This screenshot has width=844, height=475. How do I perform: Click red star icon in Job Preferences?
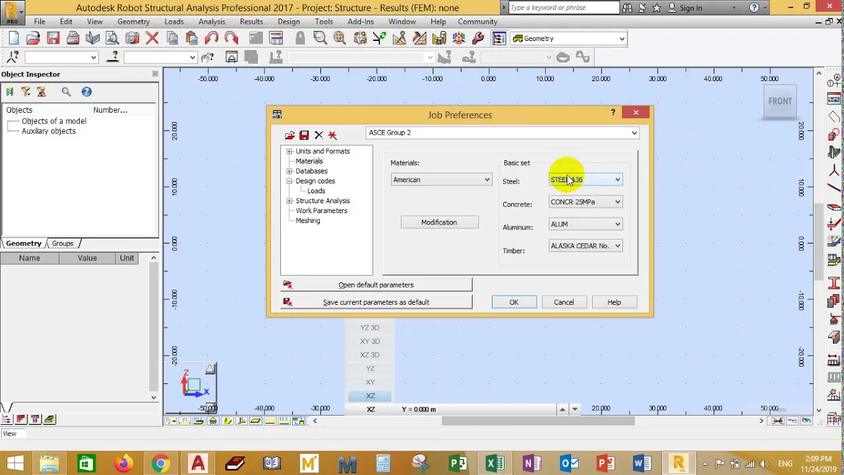pyautogui.click(x=332, y=135)
